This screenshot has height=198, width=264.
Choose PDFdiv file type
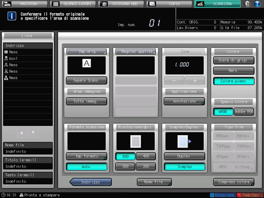(x=244, y=136)
